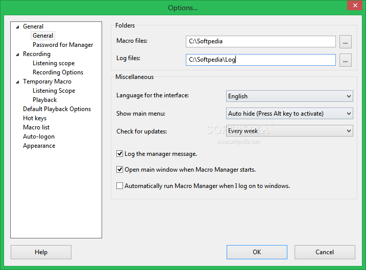The image size is (366, 270).
Task: Enable automatically run Macro Manager at logon
Action: point(120,186)
